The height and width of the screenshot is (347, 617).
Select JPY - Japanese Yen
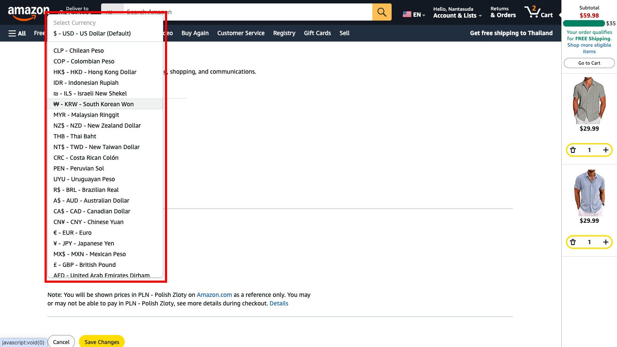[105, 243]
